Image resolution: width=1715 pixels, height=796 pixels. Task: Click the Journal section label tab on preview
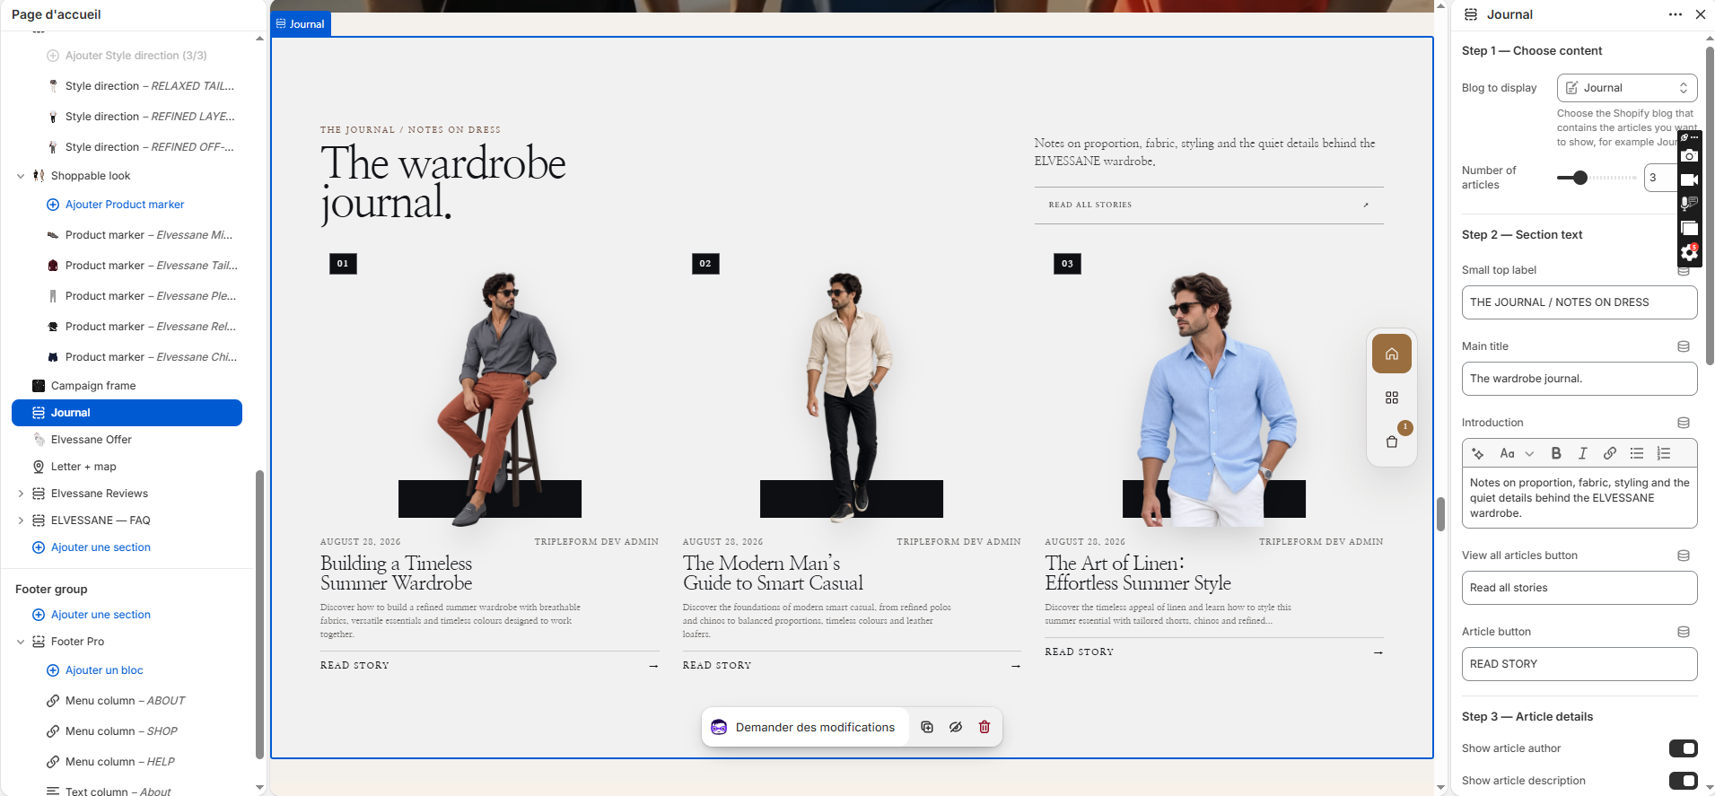(301, 24)
